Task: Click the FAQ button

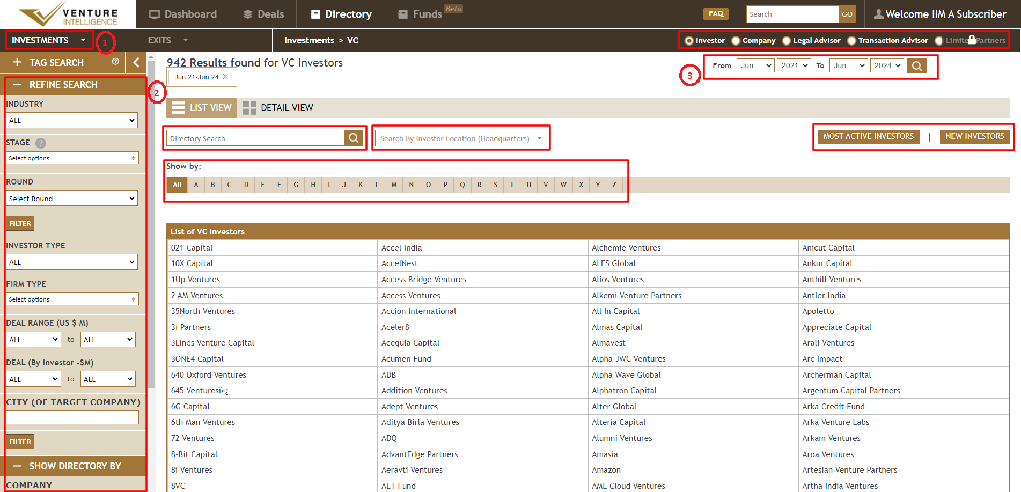Action: click(716, 14)
